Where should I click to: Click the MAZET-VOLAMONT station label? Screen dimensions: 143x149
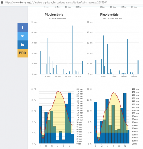[x=113, y=19]
